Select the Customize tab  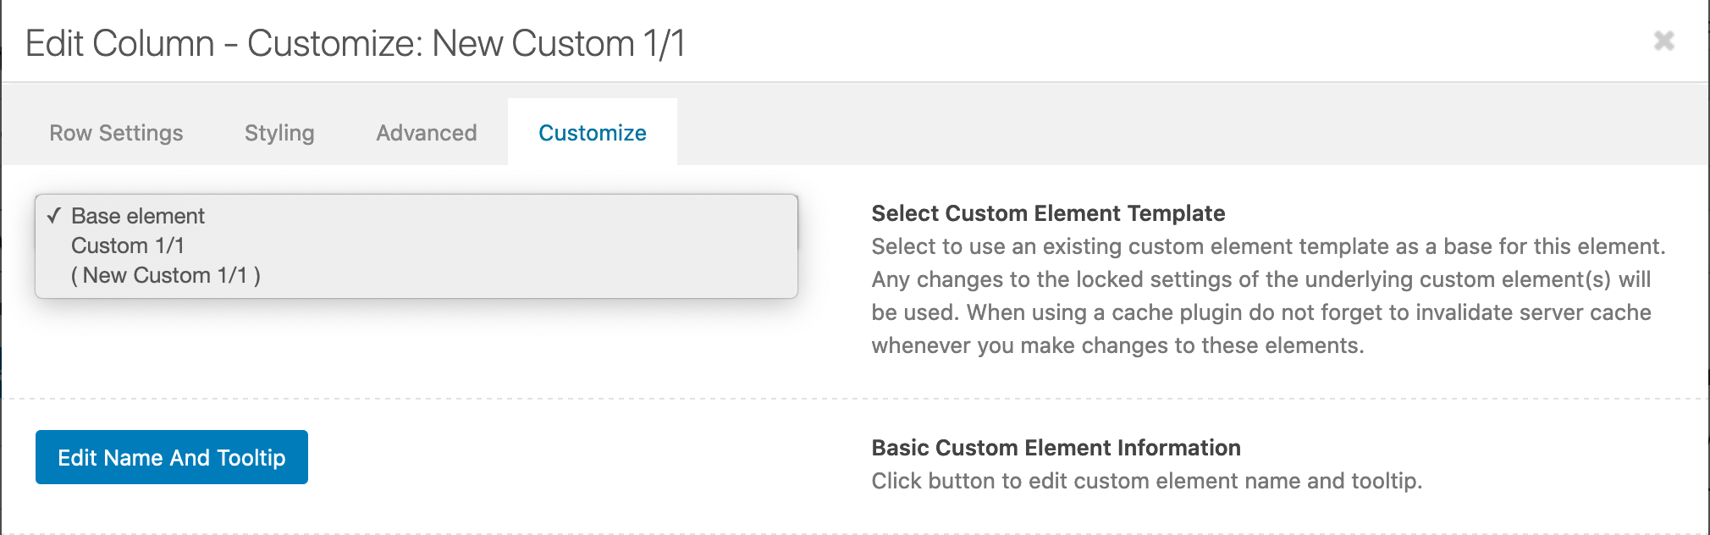point(593,133)
